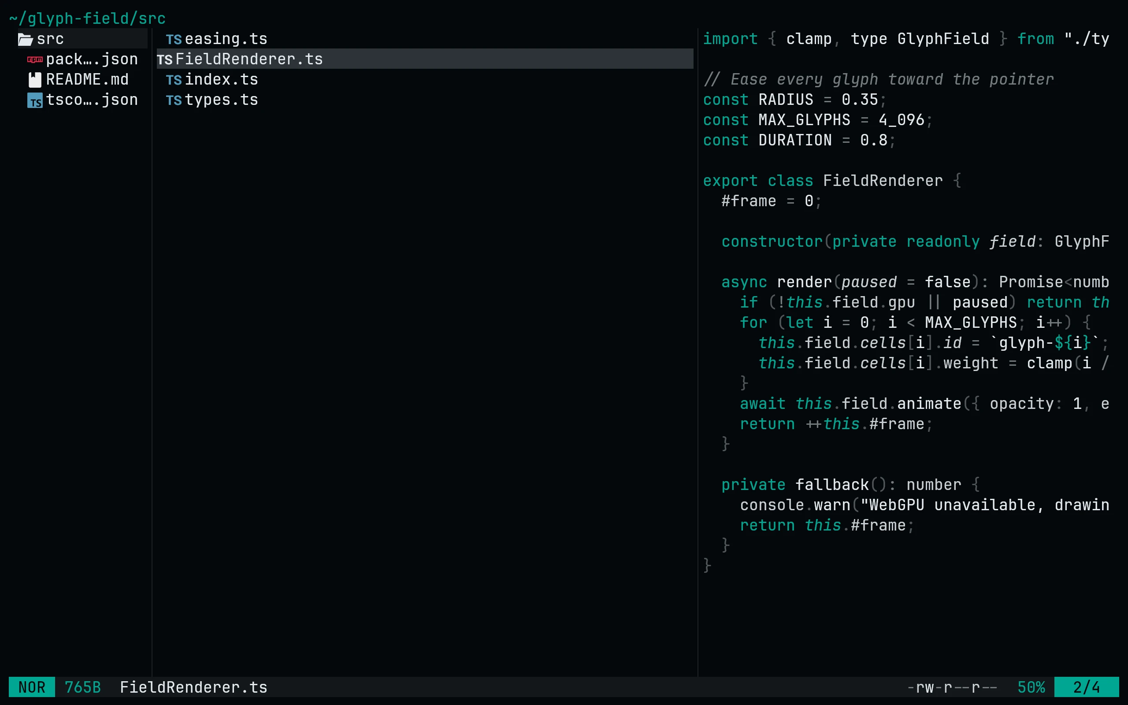Click the ~/glyph-field/src path header
Image resolution: width=1128 pixels, height=705 pixels.
coord(87,19)
